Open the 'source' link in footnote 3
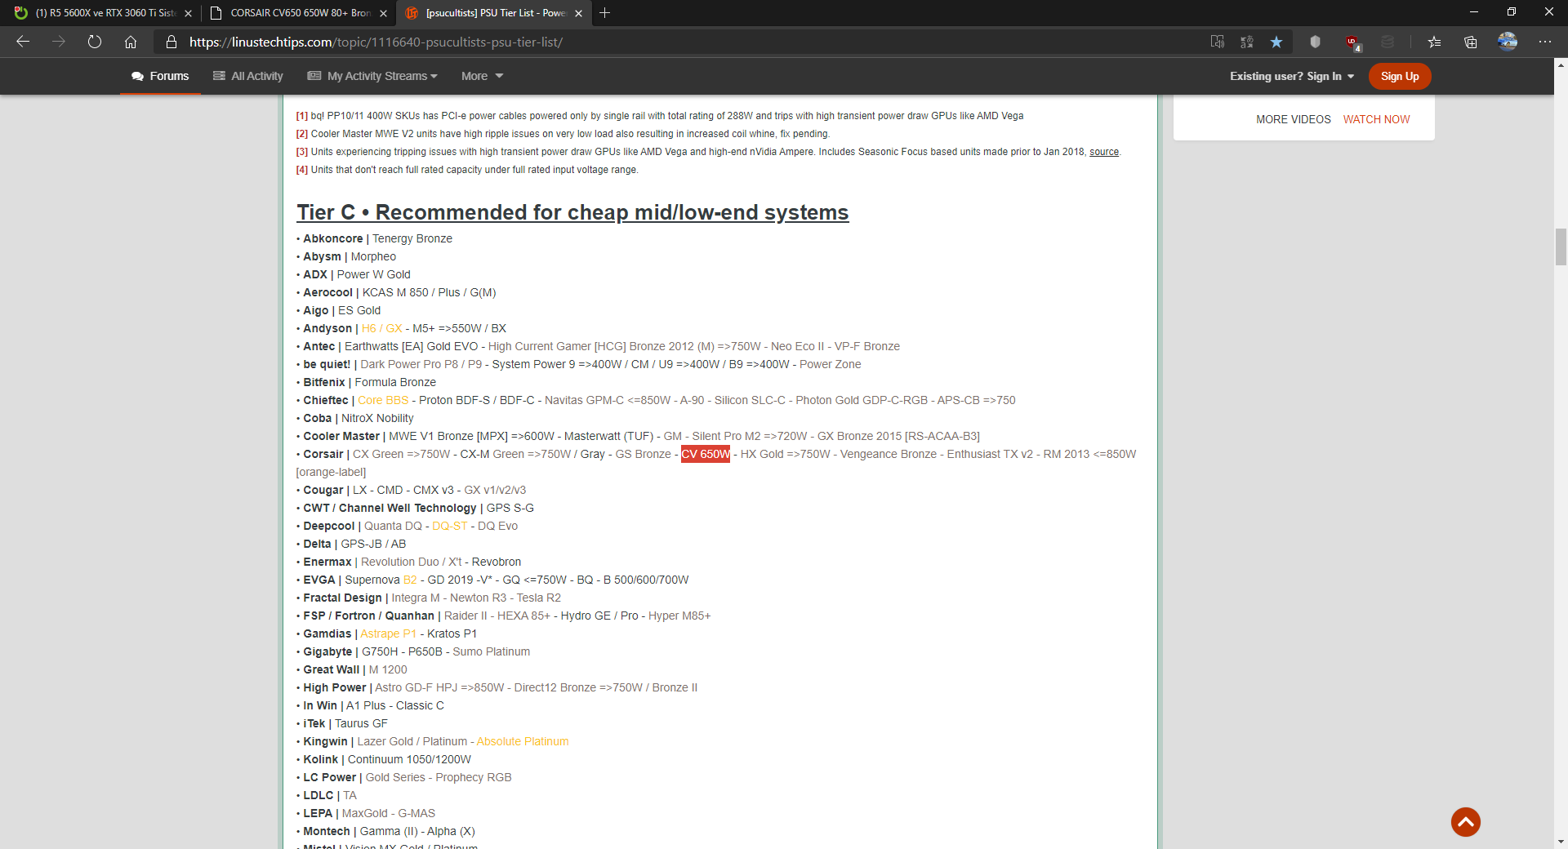Screen dimensions: 1568x849 1104,152
